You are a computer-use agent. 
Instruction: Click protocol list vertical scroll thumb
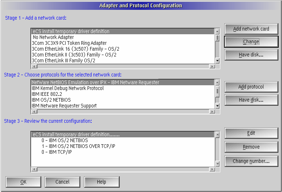217,91
